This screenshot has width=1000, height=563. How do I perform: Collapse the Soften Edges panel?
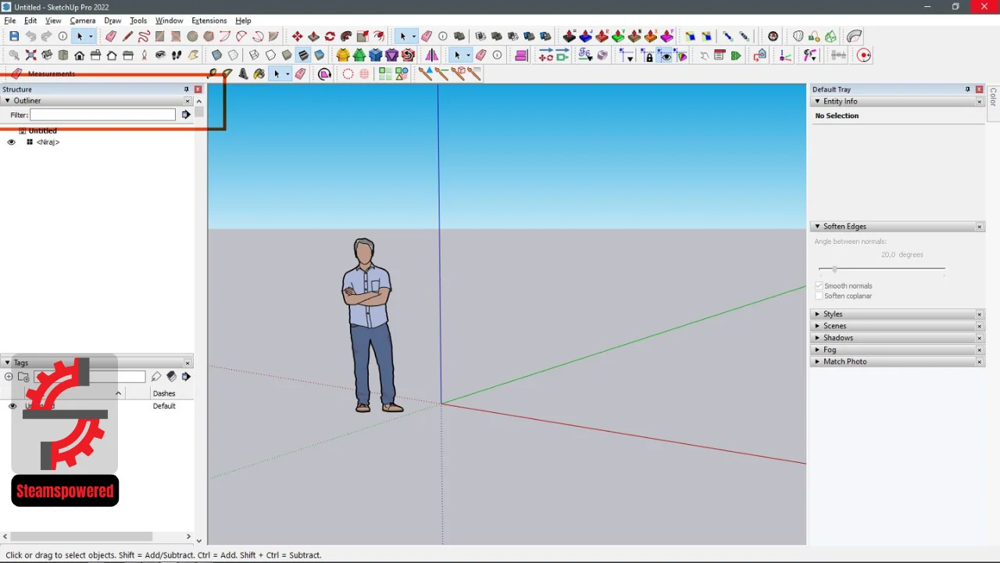(x=817, y=227)
